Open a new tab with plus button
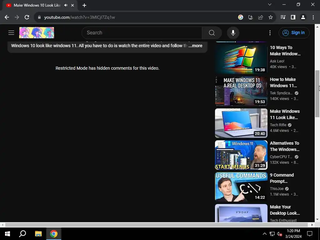 click(x=84, y=5)
